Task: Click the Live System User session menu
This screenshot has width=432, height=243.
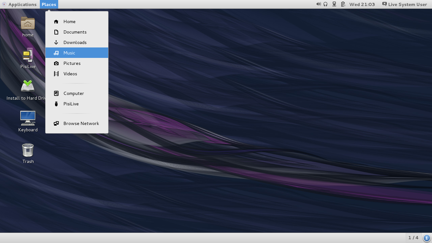Action: click(x=404, y=4)
